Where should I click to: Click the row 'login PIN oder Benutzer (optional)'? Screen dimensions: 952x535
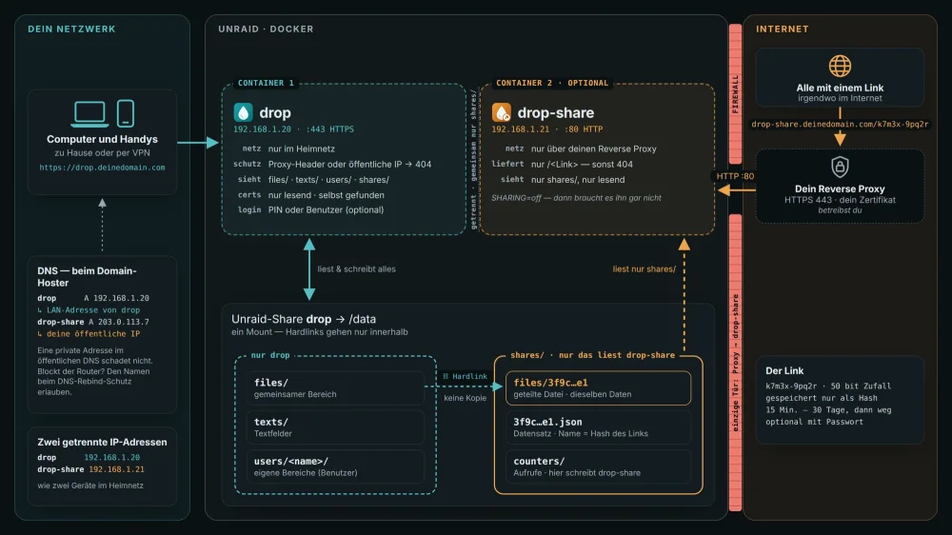point(311,210)
